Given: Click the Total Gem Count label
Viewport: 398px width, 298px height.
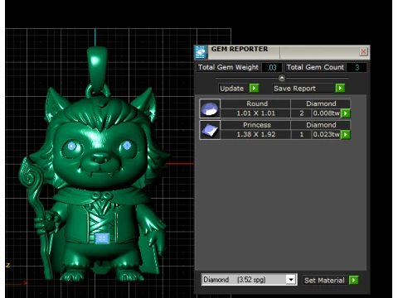Looking at the screenshot, I should tap(315, 67).
